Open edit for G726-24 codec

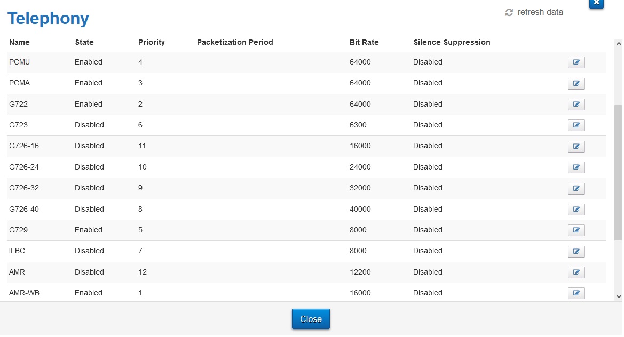click(576, 167)
